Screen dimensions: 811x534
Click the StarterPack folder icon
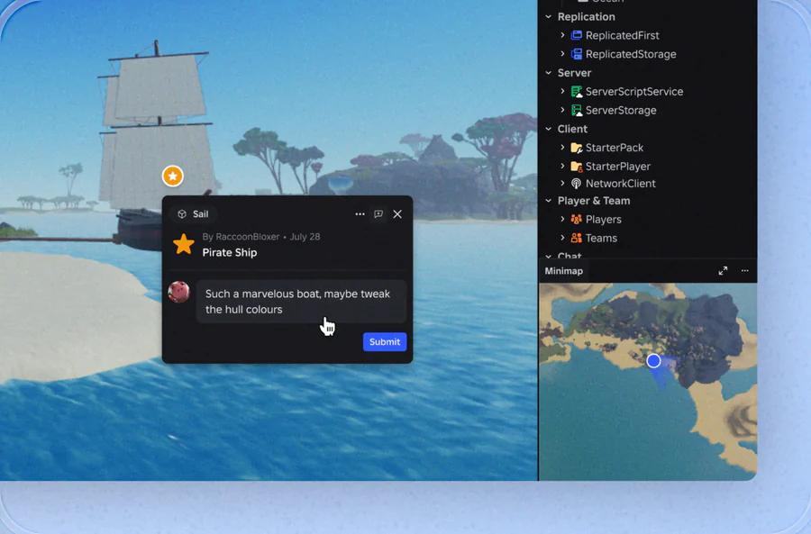click(576, 148)
